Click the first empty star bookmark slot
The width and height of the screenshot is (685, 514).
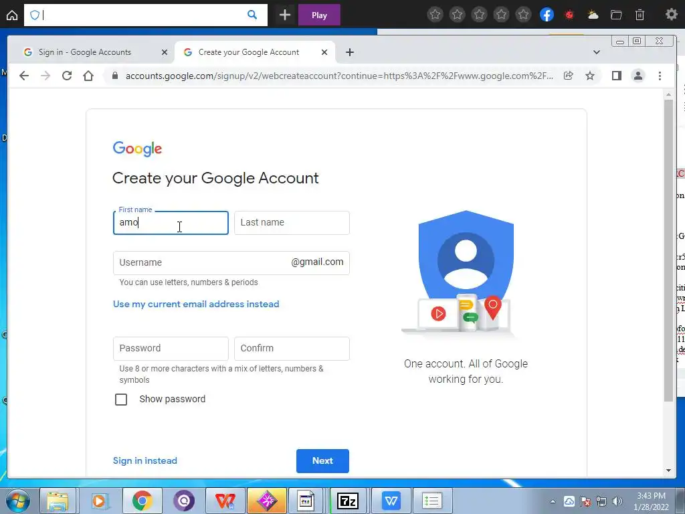click(435, 15)
